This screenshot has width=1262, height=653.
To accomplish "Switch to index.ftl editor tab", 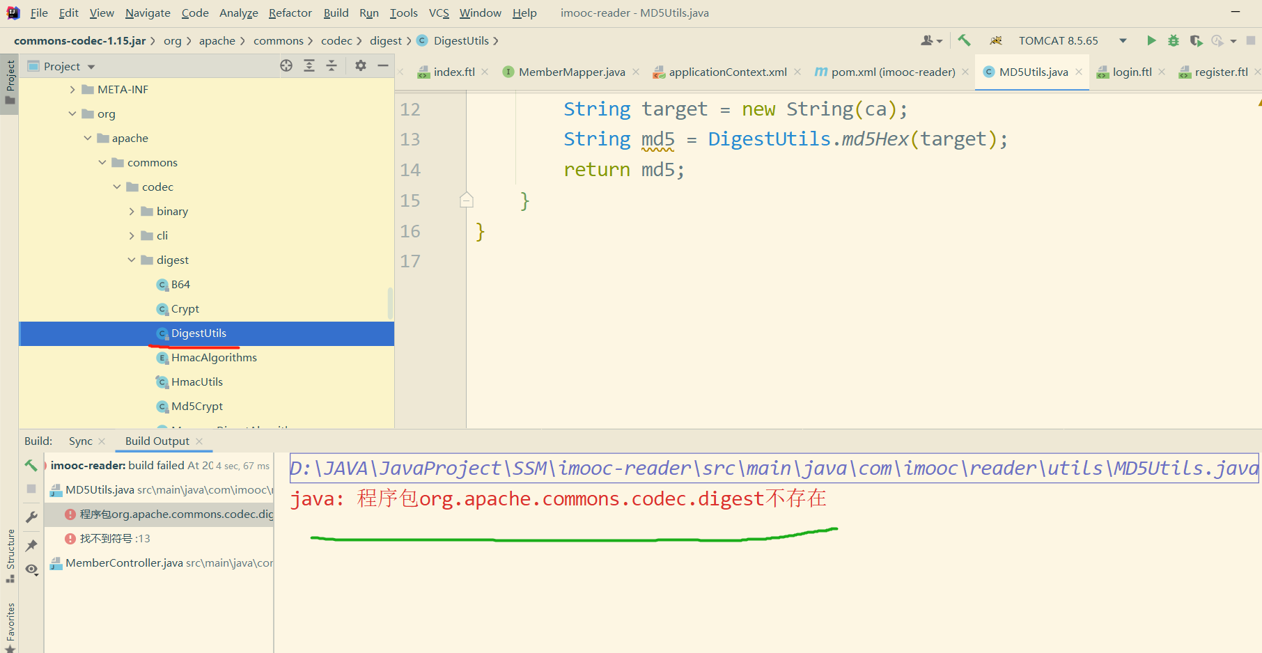I will (x=453, y=72).
